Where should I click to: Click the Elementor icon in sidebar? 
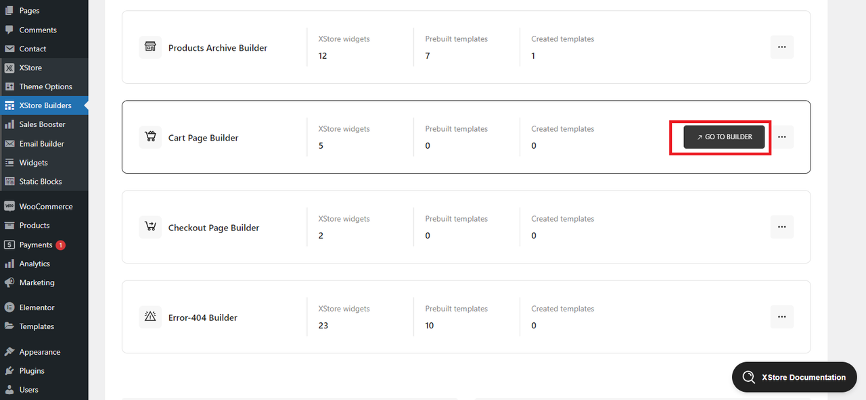[x=9, y=307]
